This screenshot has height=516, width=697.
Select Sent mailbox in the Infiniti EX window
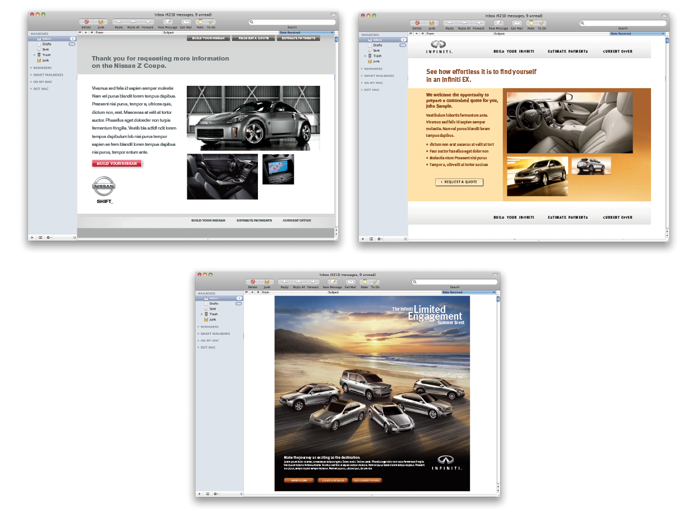[383, 50]
